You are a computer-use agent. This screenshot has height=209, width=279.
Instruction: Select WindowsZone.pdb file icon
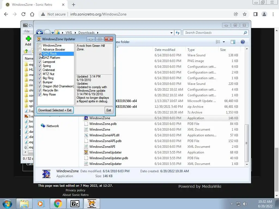tap(86, 124)
